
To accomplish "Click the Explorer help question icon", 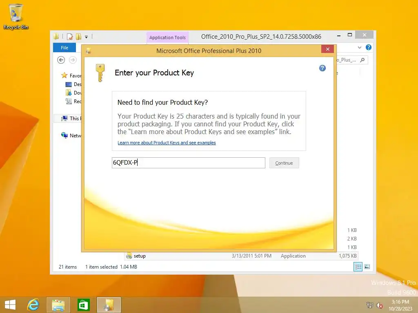I will [369, 47].
